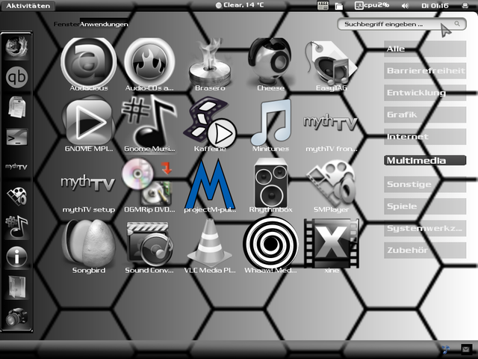The image size is (478, 359).
Task: Choose the Internet category
Action: pos(425,137)
